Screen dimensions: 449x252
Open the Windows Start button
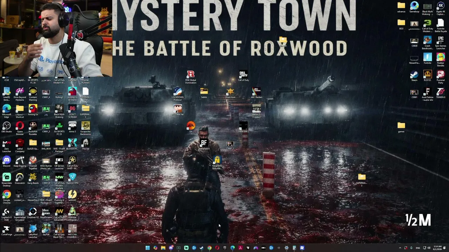(148, 248)
